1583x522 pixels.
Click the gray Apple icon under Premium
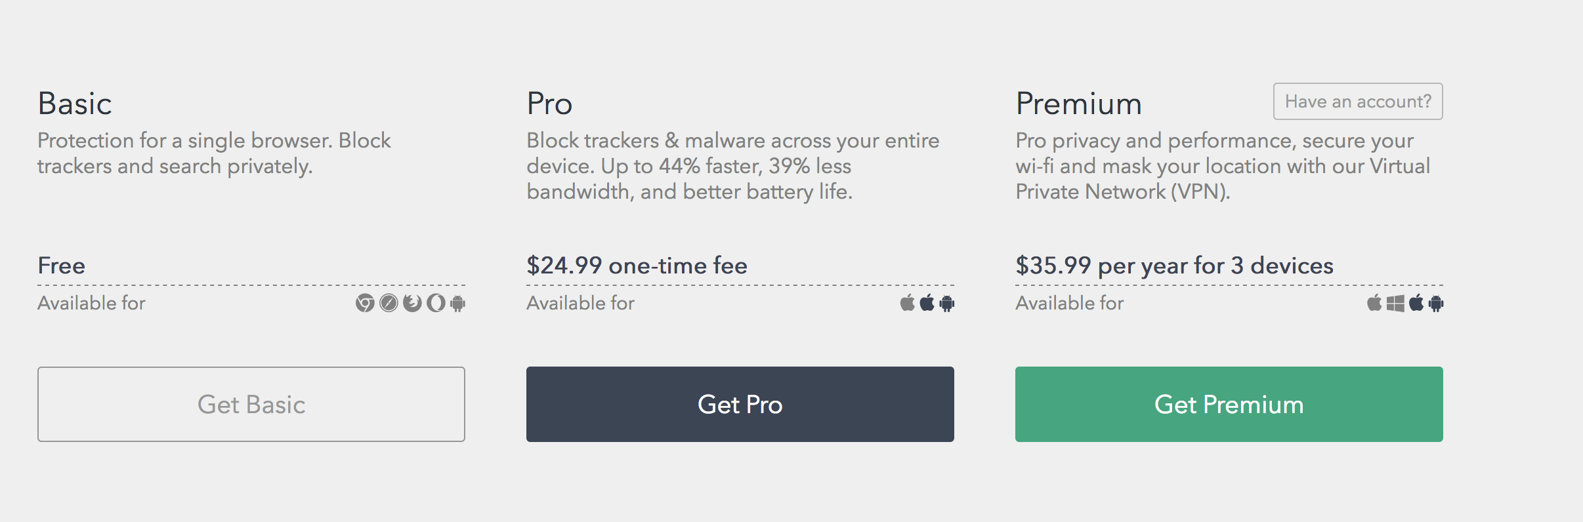(1374, 302)
